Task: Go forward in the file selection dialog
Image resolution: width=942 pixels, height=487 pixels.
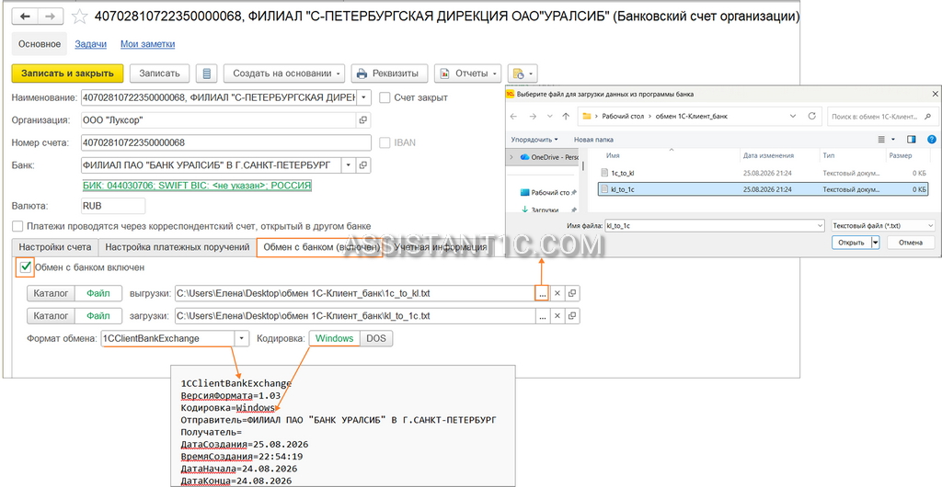Action: 533,117
